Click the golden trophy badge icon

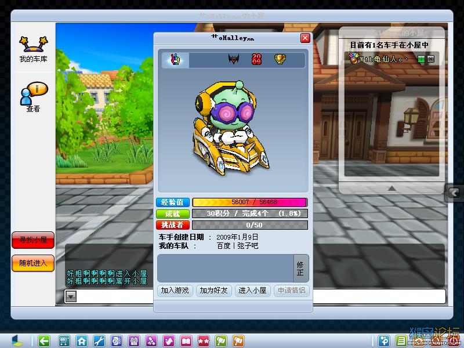click(280, 59)
